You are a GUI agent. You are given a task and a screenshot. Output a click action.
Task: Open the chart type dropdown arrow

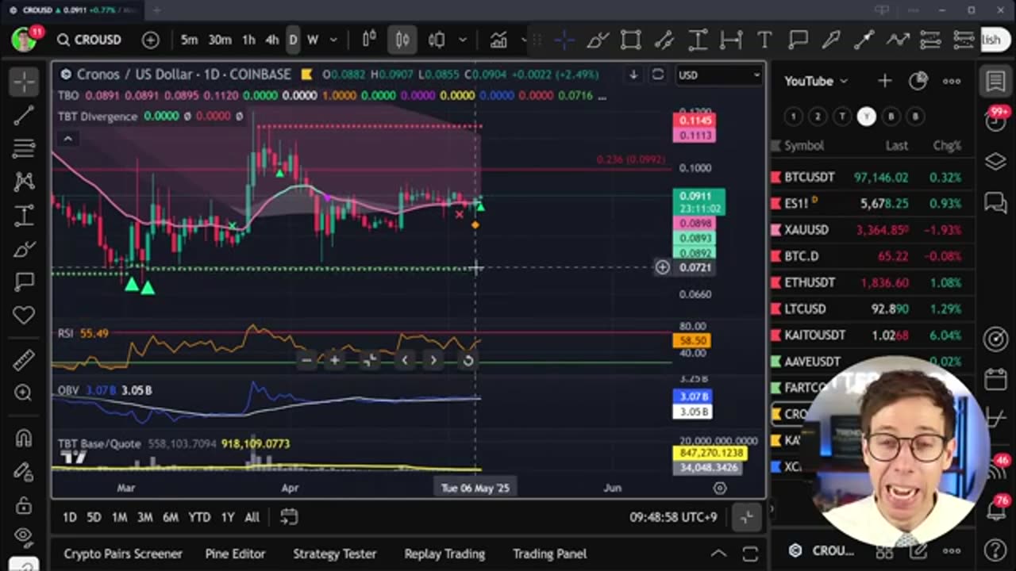pyautogui.click(x=462, y=40)
